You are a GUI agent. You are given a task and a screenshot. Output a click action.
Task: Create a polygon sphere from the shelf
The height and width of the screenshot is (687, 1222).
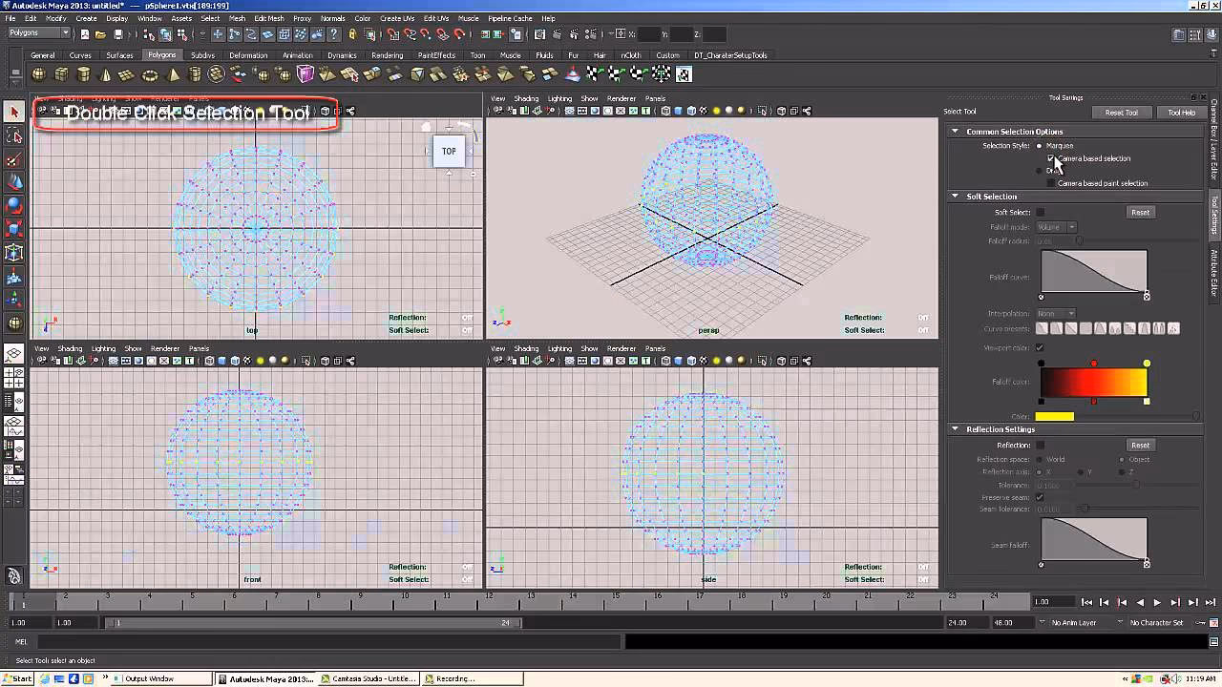[39, 74]
